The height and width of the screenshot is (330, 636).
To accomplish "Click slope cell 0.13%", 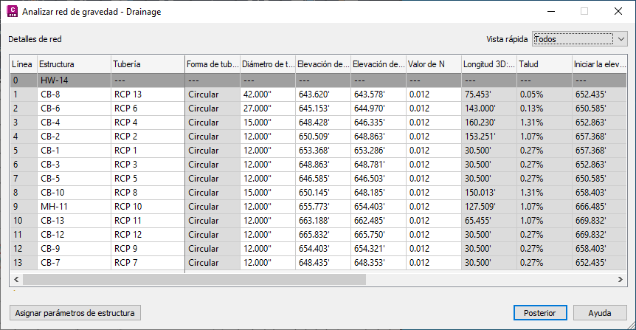I will pyautogui.click(x=545, y=109).
